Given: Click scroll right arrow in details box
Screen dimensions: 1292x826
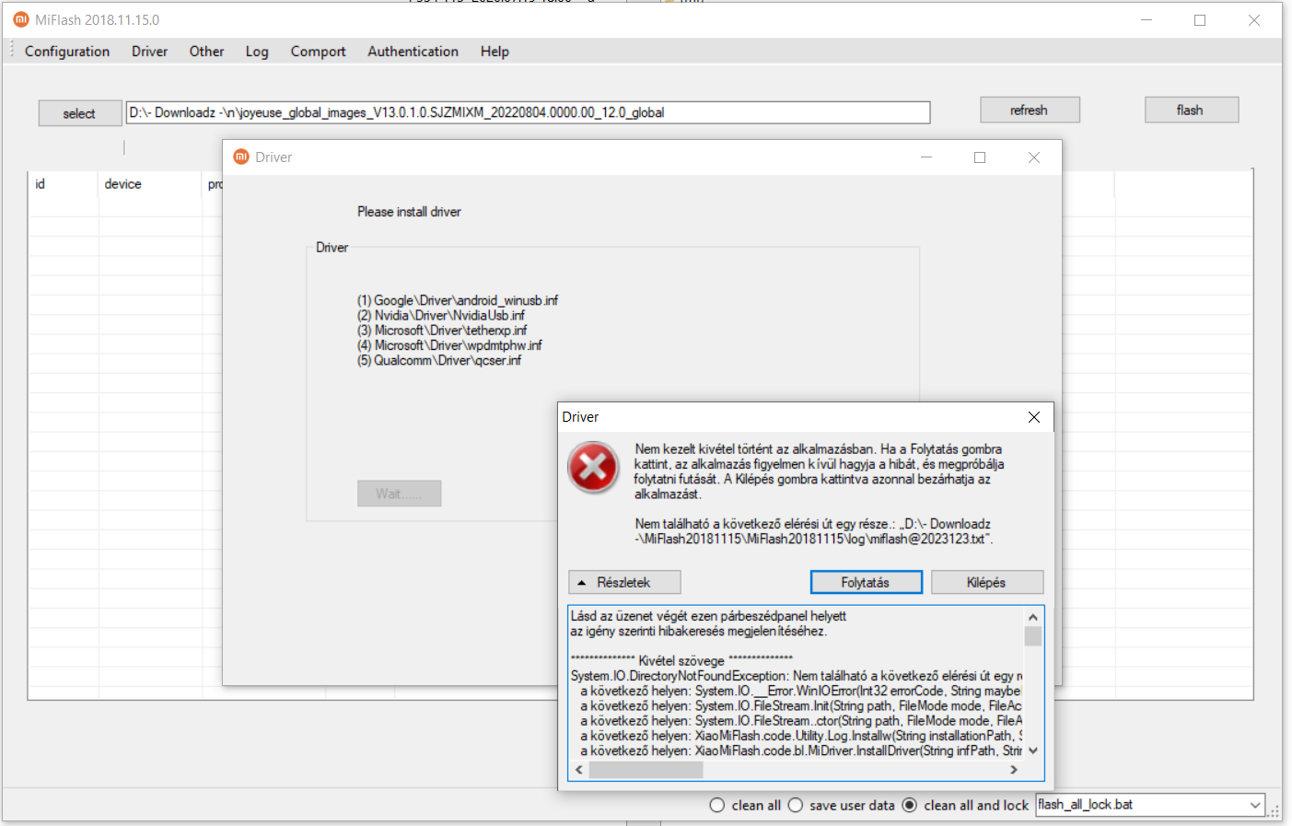Looking at the screenshot, I should [x=1014, y=770].
